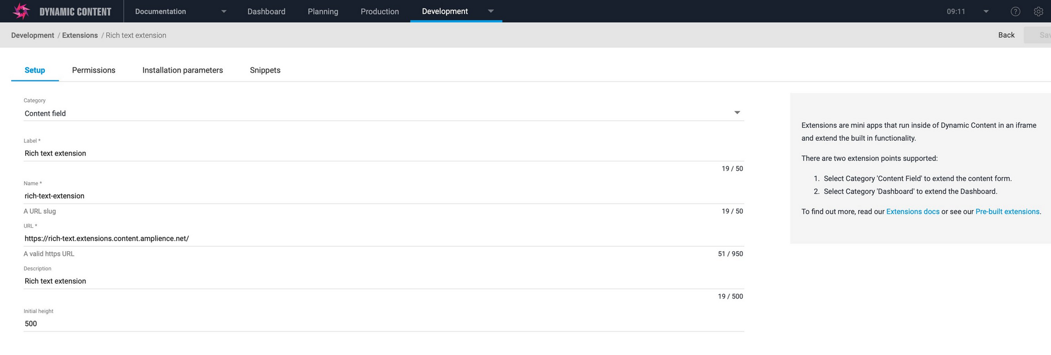The height and width of the screenshot is (355, 1051).
Task: Click the '19 / 500' character counter
Action: pyautogui.click(x=730, y=296)
